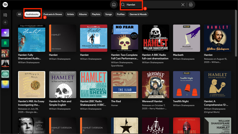The image size is (238, 134).
Task: Open green bookmark Your Episodes tile
Action: click(5, 43)
